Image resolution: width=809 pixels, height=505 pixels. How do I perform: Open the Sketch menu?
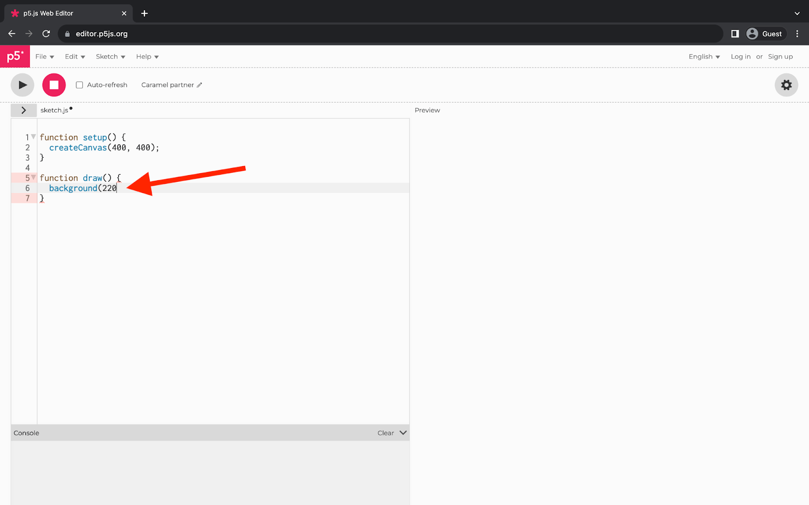click(110, 56)
